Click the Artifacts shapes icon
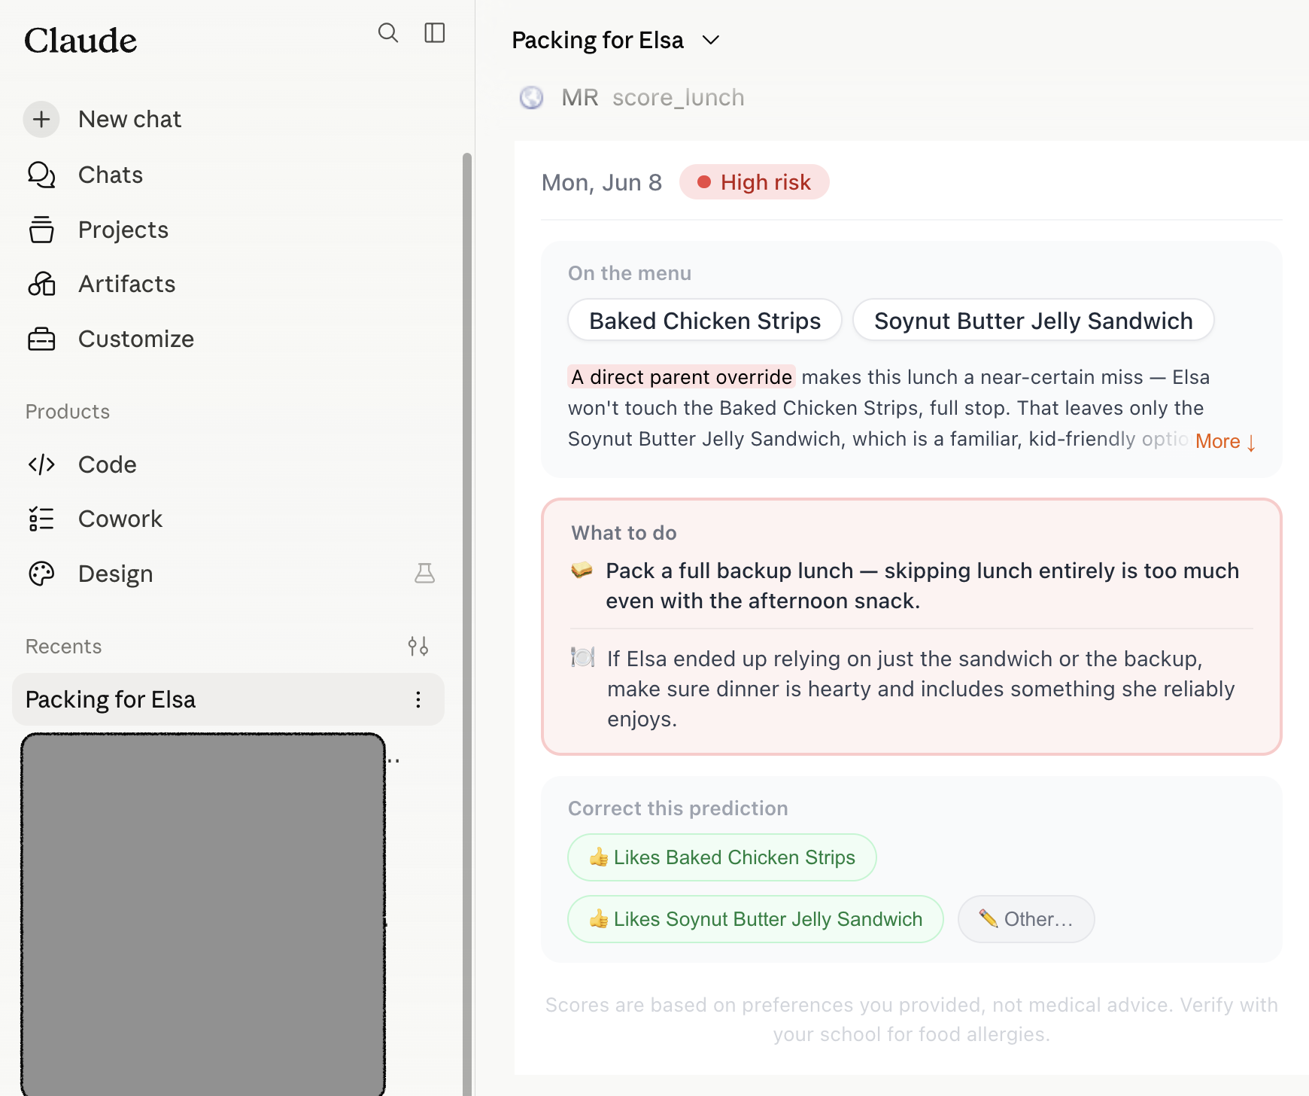 41,284
